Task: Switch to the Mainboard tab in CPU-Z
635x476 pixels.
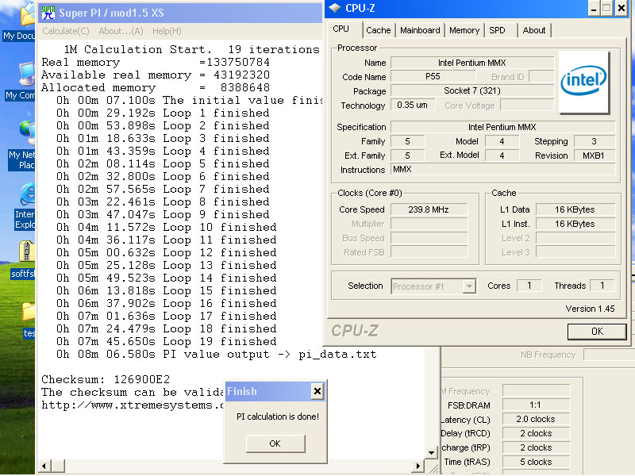Action: 420,30
